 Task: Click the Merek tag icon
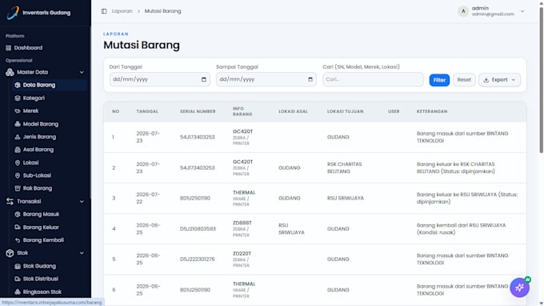click(x=18, y=111)
